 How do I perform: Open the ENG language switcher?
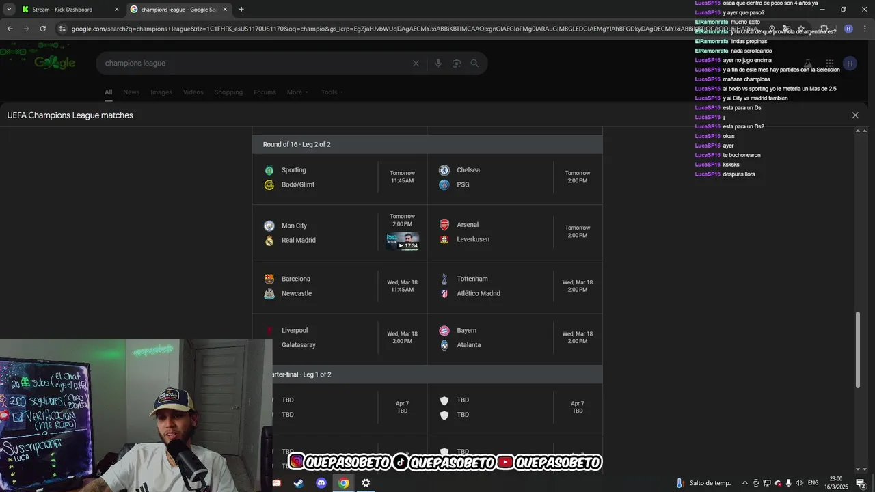(813, 483)
